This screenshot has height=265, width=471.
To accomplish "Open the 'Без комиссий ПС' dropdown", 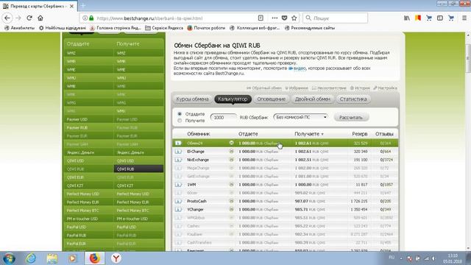I will coord(301,117).
